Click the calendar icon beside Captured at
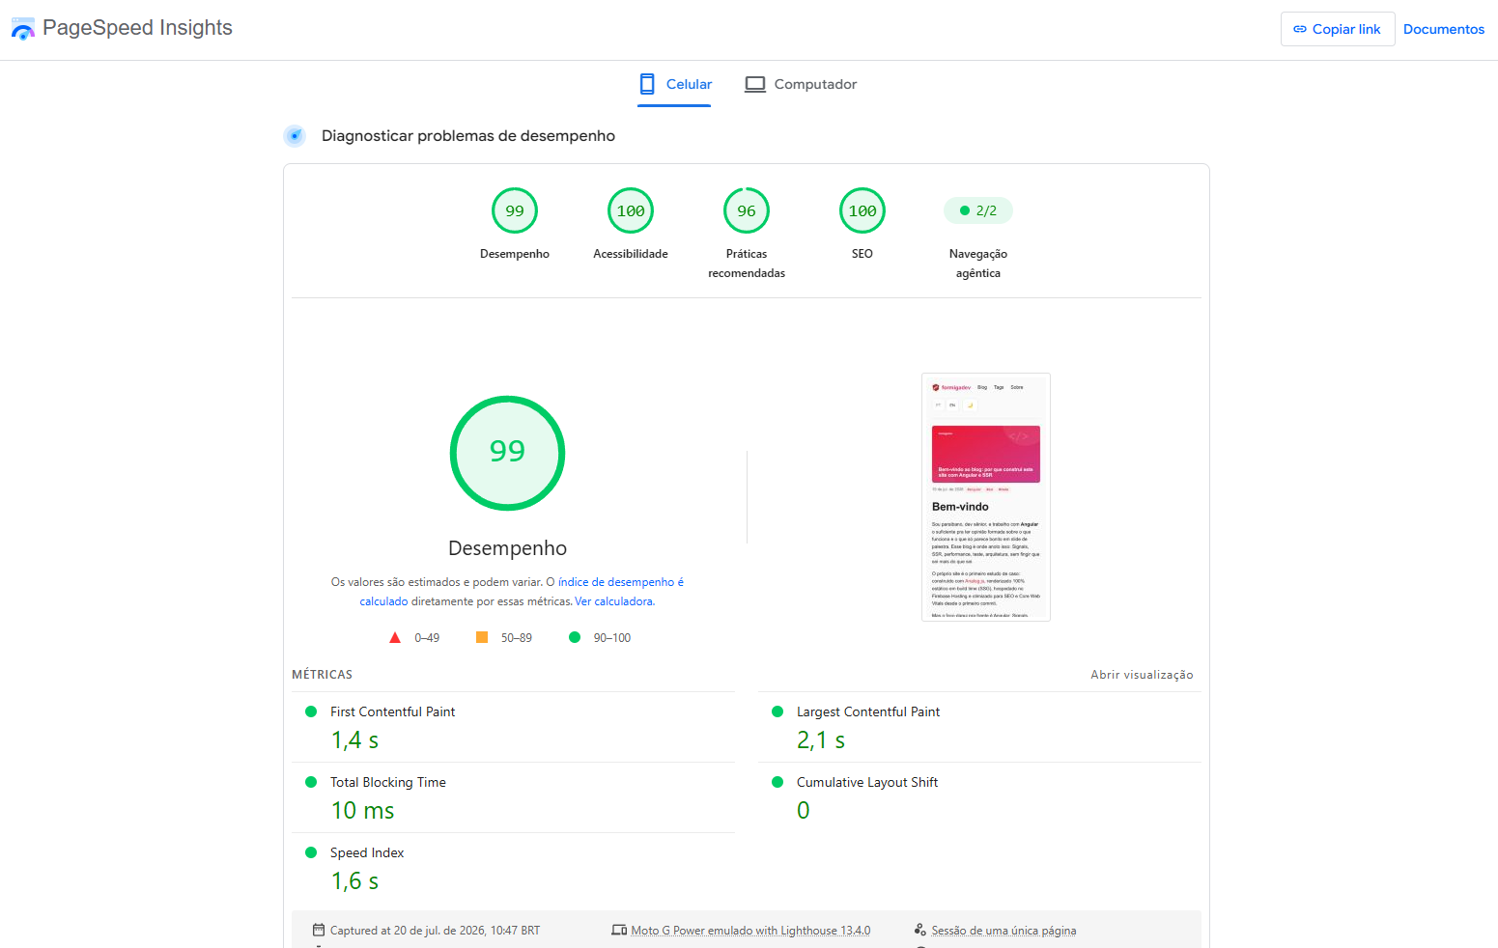 coord(319,930)
